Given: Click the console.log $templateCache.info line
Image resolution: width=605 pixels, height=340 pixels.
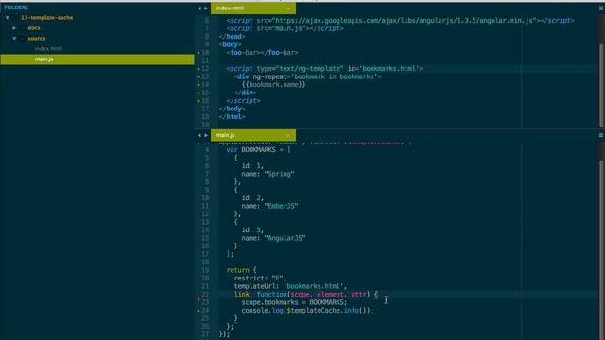Looking at the screenshot, I should [x=307, y=311].
